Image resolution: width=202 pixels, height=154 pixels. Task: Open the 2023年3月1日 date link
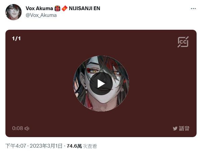coord(46,146)
